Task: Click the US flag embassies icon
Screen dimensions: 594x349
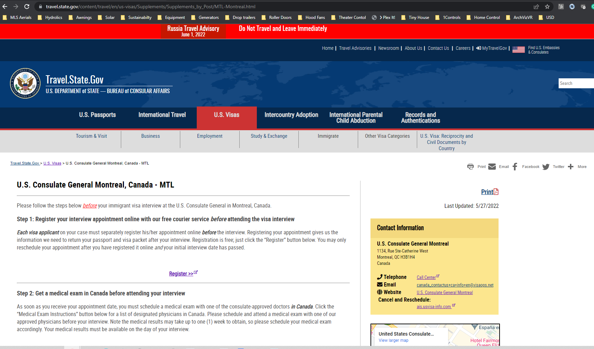Action: coord(518,49)
